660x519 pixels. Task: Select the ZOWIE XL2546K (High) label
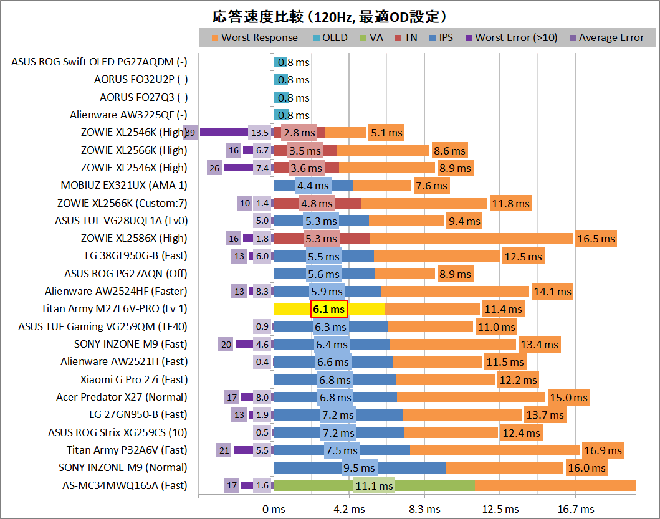(x=133, y=133)
